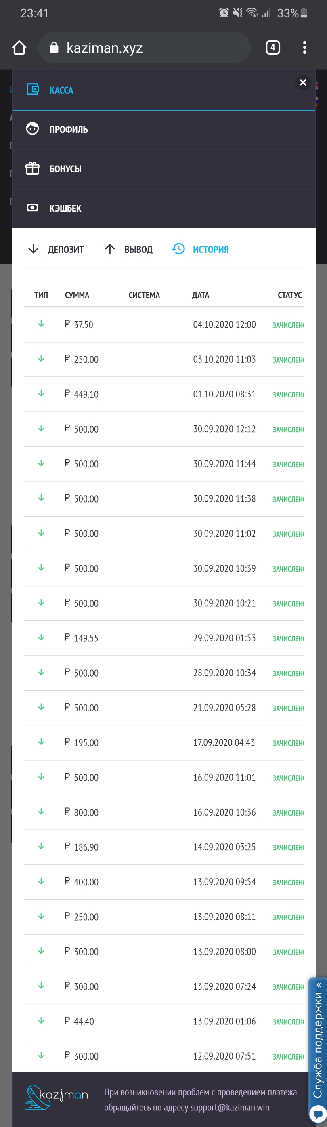Click the support chat bubble icon
327x1127 pixels.
(317, 1112)
